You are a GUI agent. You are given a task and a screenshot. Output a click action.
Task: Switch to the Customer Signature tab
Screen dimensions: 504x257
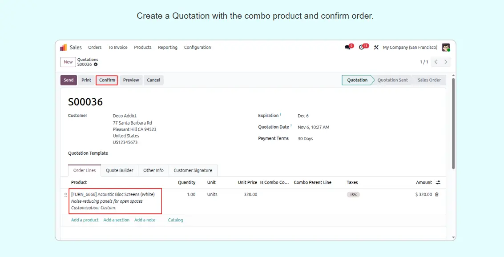[x=193, y=170]
